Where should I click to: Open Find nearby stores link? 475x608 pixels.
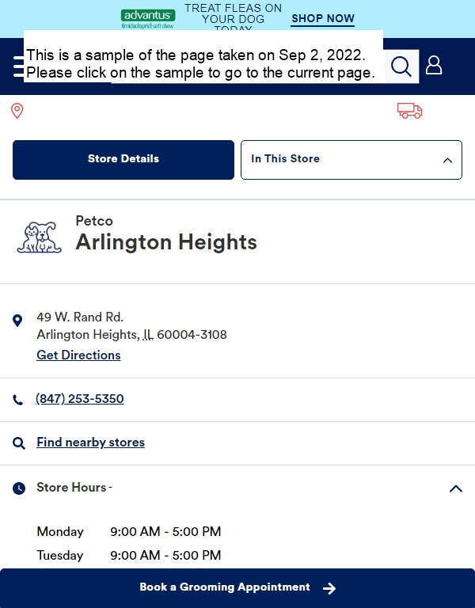[91, 443]
